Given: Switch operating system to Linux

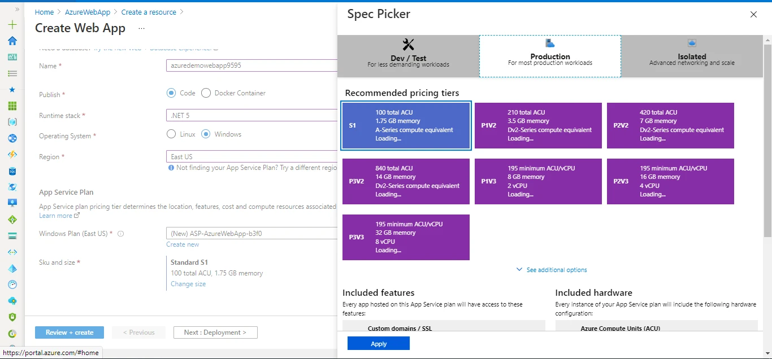Looking at the screenshot, I should point(171,134).
